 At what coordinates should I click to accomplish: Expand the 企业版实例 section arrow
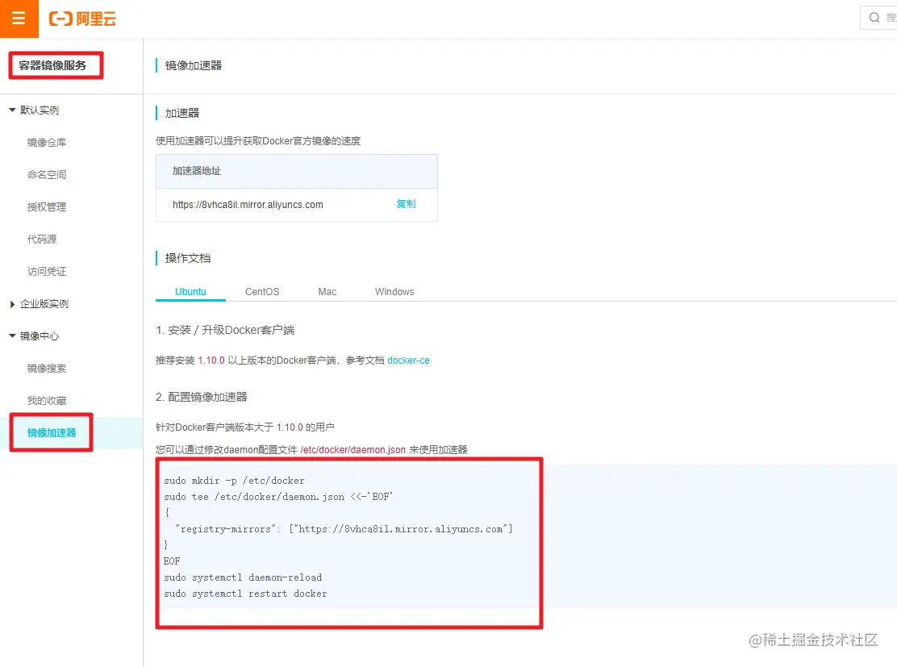(x=12, y=304)
